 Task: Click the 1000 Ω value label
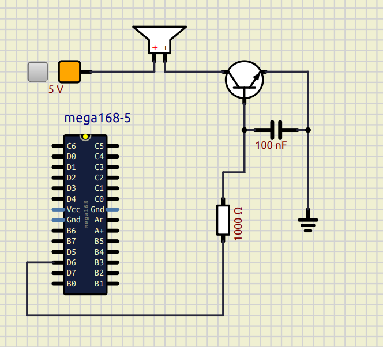[238, 222]
